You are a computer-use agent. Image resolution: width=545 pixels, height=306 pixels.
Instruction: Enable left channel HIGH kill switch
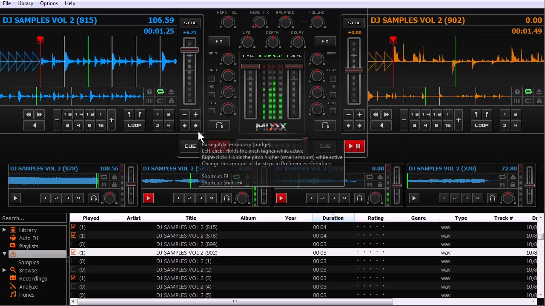pyautogui.click(x=212, y=79)
